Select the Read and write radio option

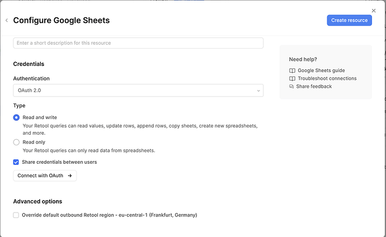tap(16, 117)
